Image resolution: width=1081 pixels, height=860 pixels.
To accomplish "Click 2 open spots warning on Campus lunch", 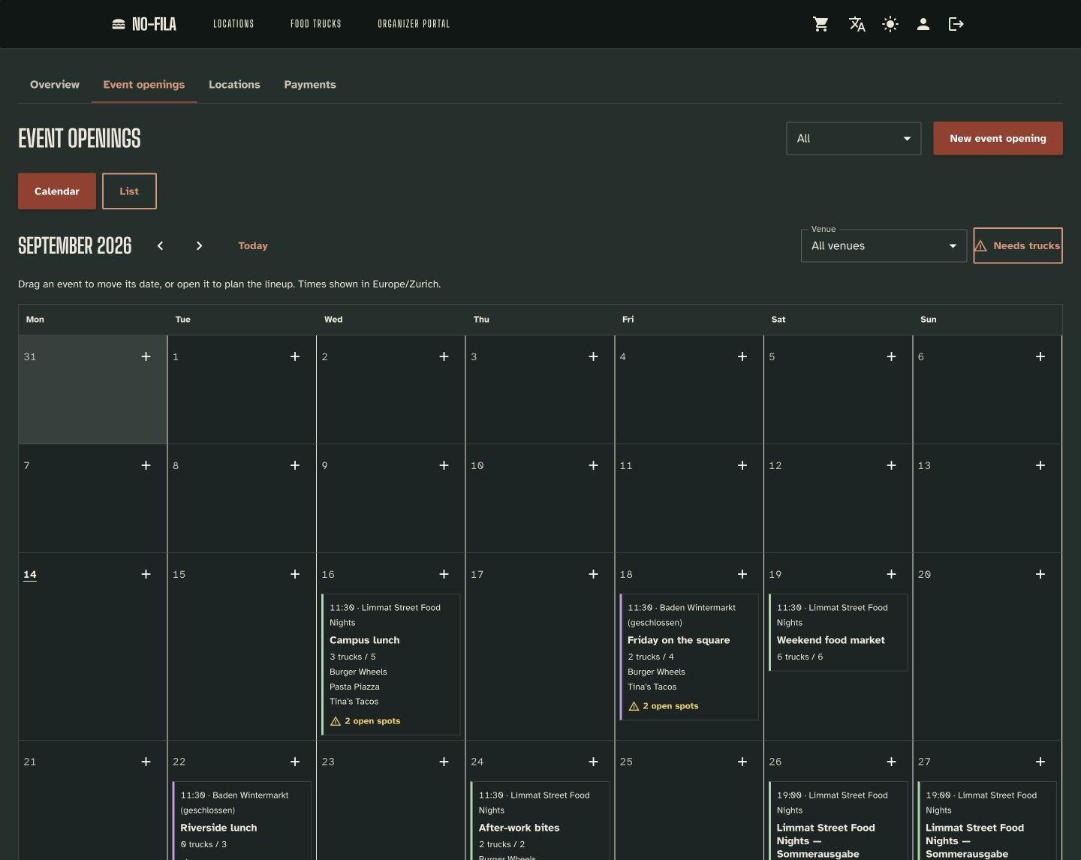I will (366, 721).
